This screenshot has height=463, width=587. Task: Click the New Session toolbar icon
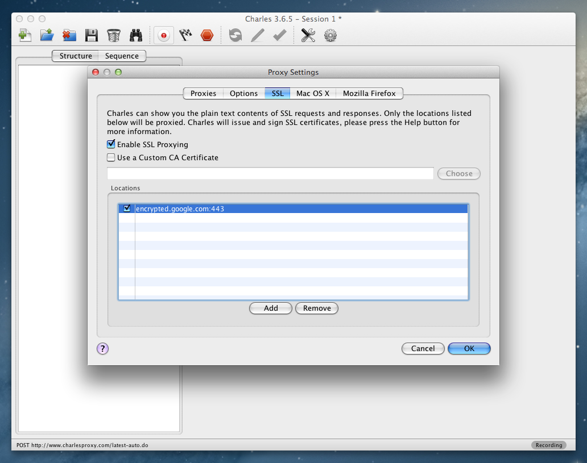pyautogui.click(x=24, y=36)
